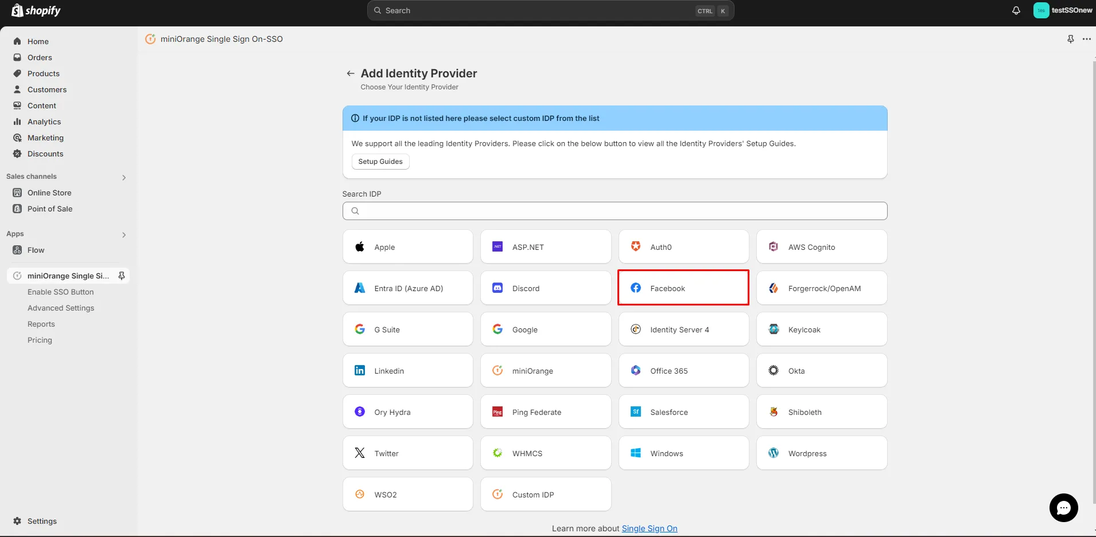Expand the Apps section chevron
This screenshot has height=537, width=1096.
coord(124,234)
